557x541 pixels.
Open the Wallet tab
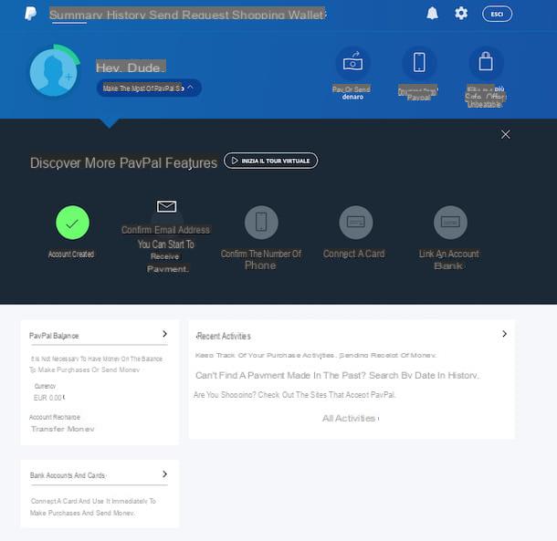pyautogui.click(x=306, y=15)
